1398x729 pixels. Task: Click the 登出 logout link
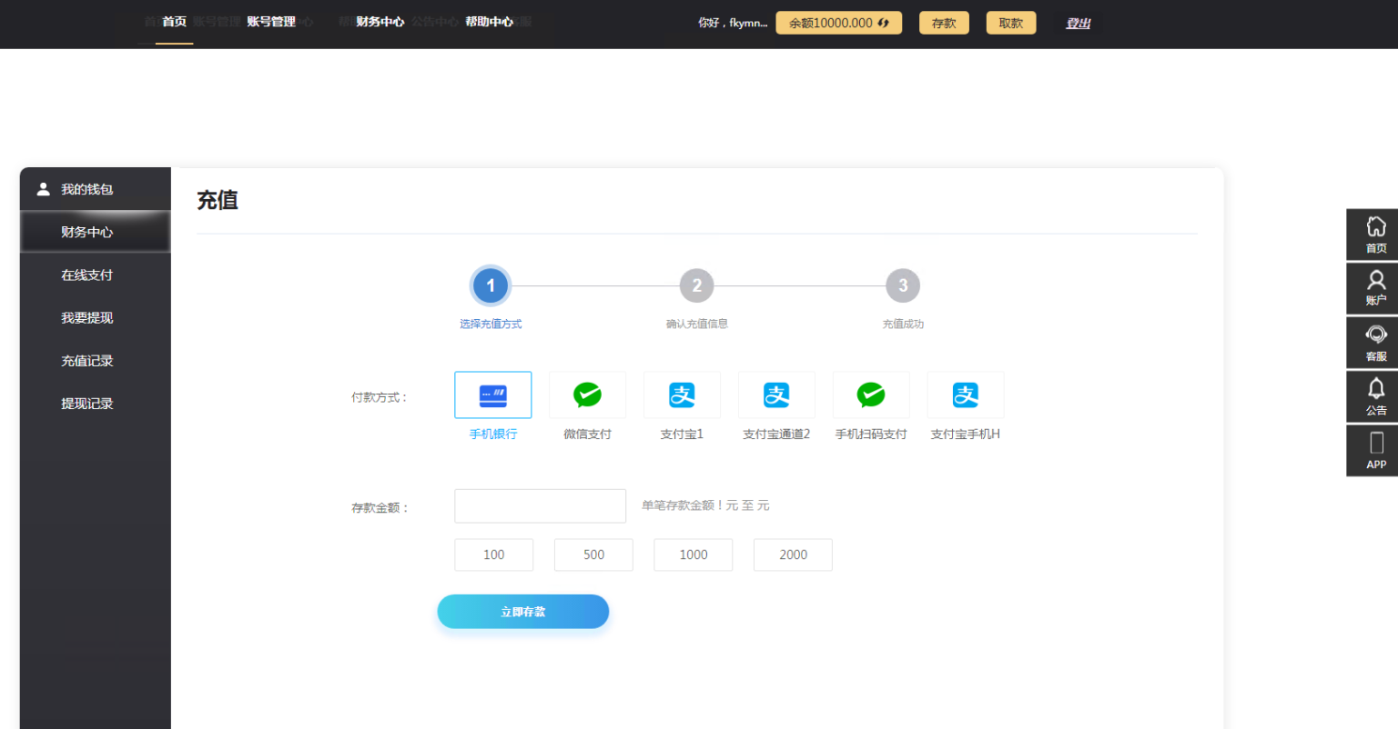(x=1078, y=23)
